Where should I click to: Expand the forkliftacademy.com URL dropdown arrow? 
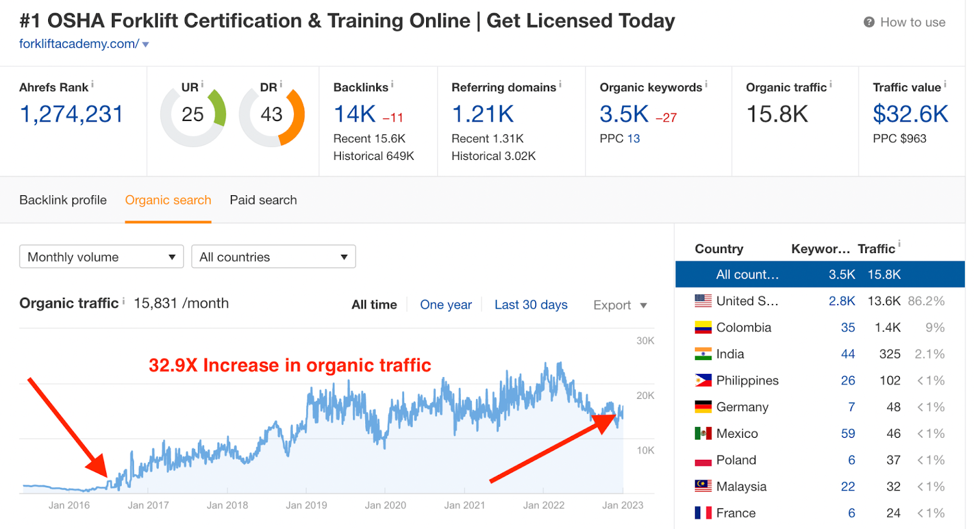click(145, 44)
